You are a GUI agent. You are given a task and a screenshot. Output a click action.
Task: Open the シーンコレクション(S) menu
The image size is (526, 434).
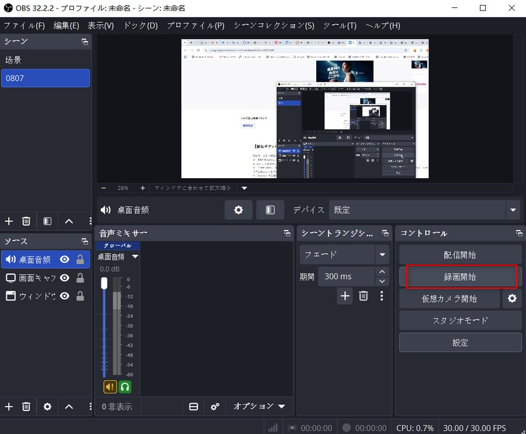274,26
